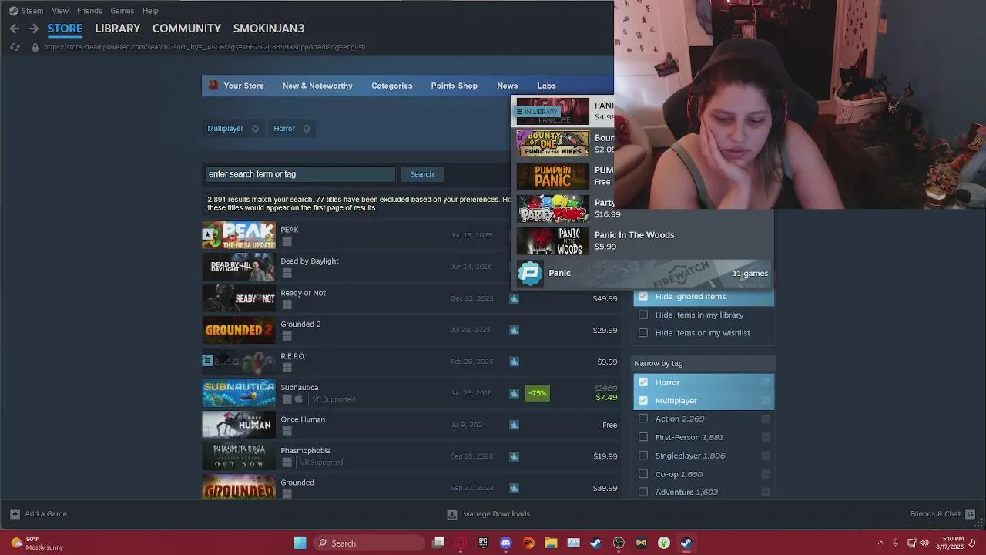The height and width of the screenshot is (555, 986).
Task: Check Hide items in my library
Action: click(643, 314)
